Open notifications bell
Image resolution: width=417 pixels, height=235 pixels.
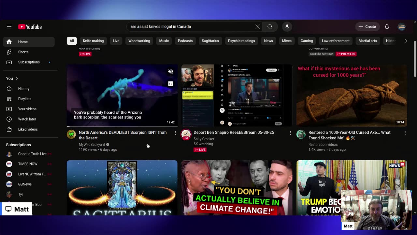(x=387, y=27)
